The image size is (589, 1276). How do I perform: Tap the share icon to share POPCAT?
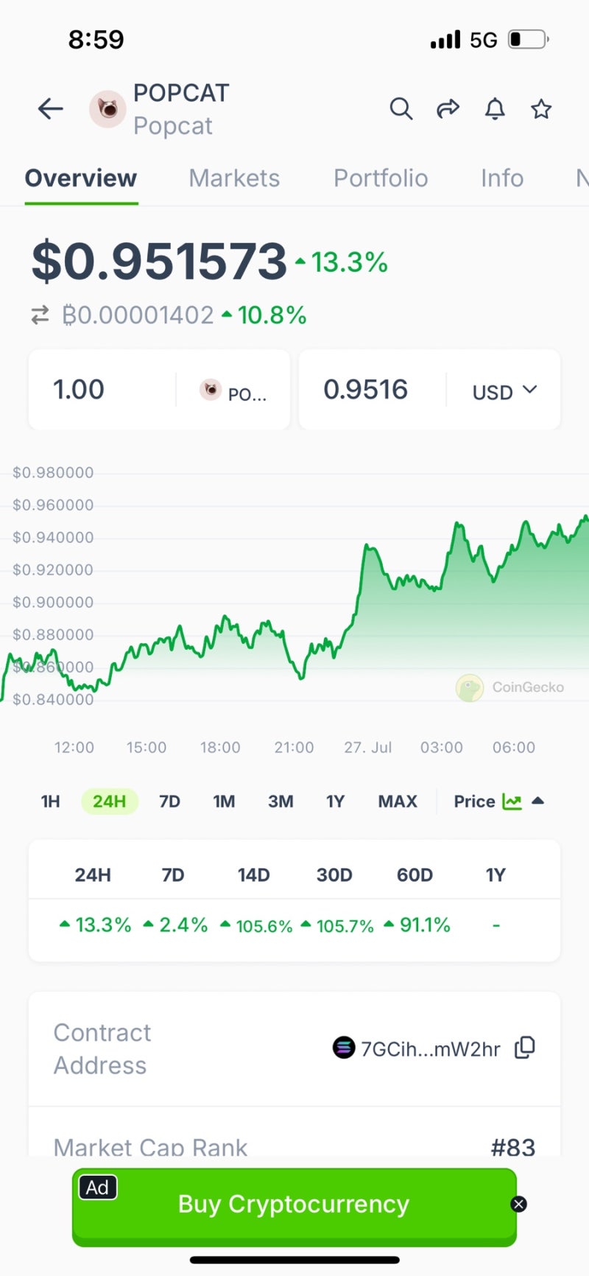pos(448,108)
